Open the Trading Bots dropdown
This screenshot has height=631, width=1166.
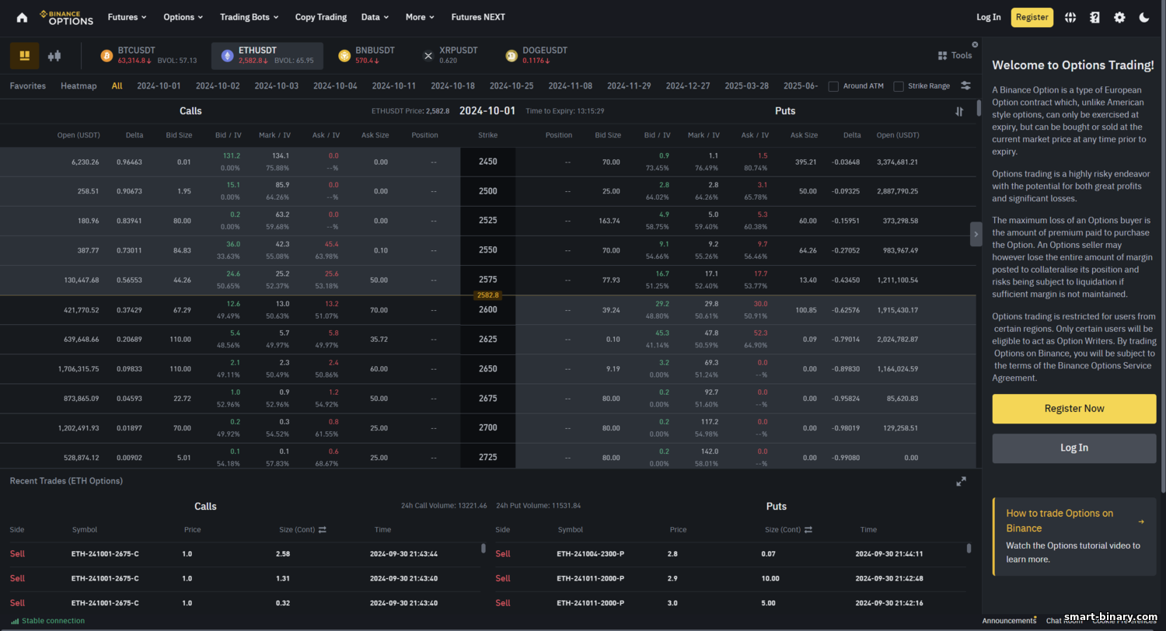tap(250, 17)
